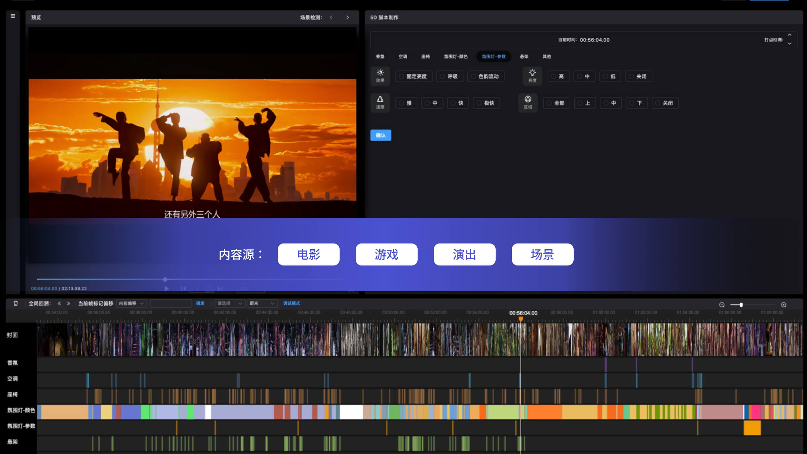The height and width of the screenshot is (454, 807).
Task: Click the trash delete icon in timeline toolbar
Action: pos(15,303)
